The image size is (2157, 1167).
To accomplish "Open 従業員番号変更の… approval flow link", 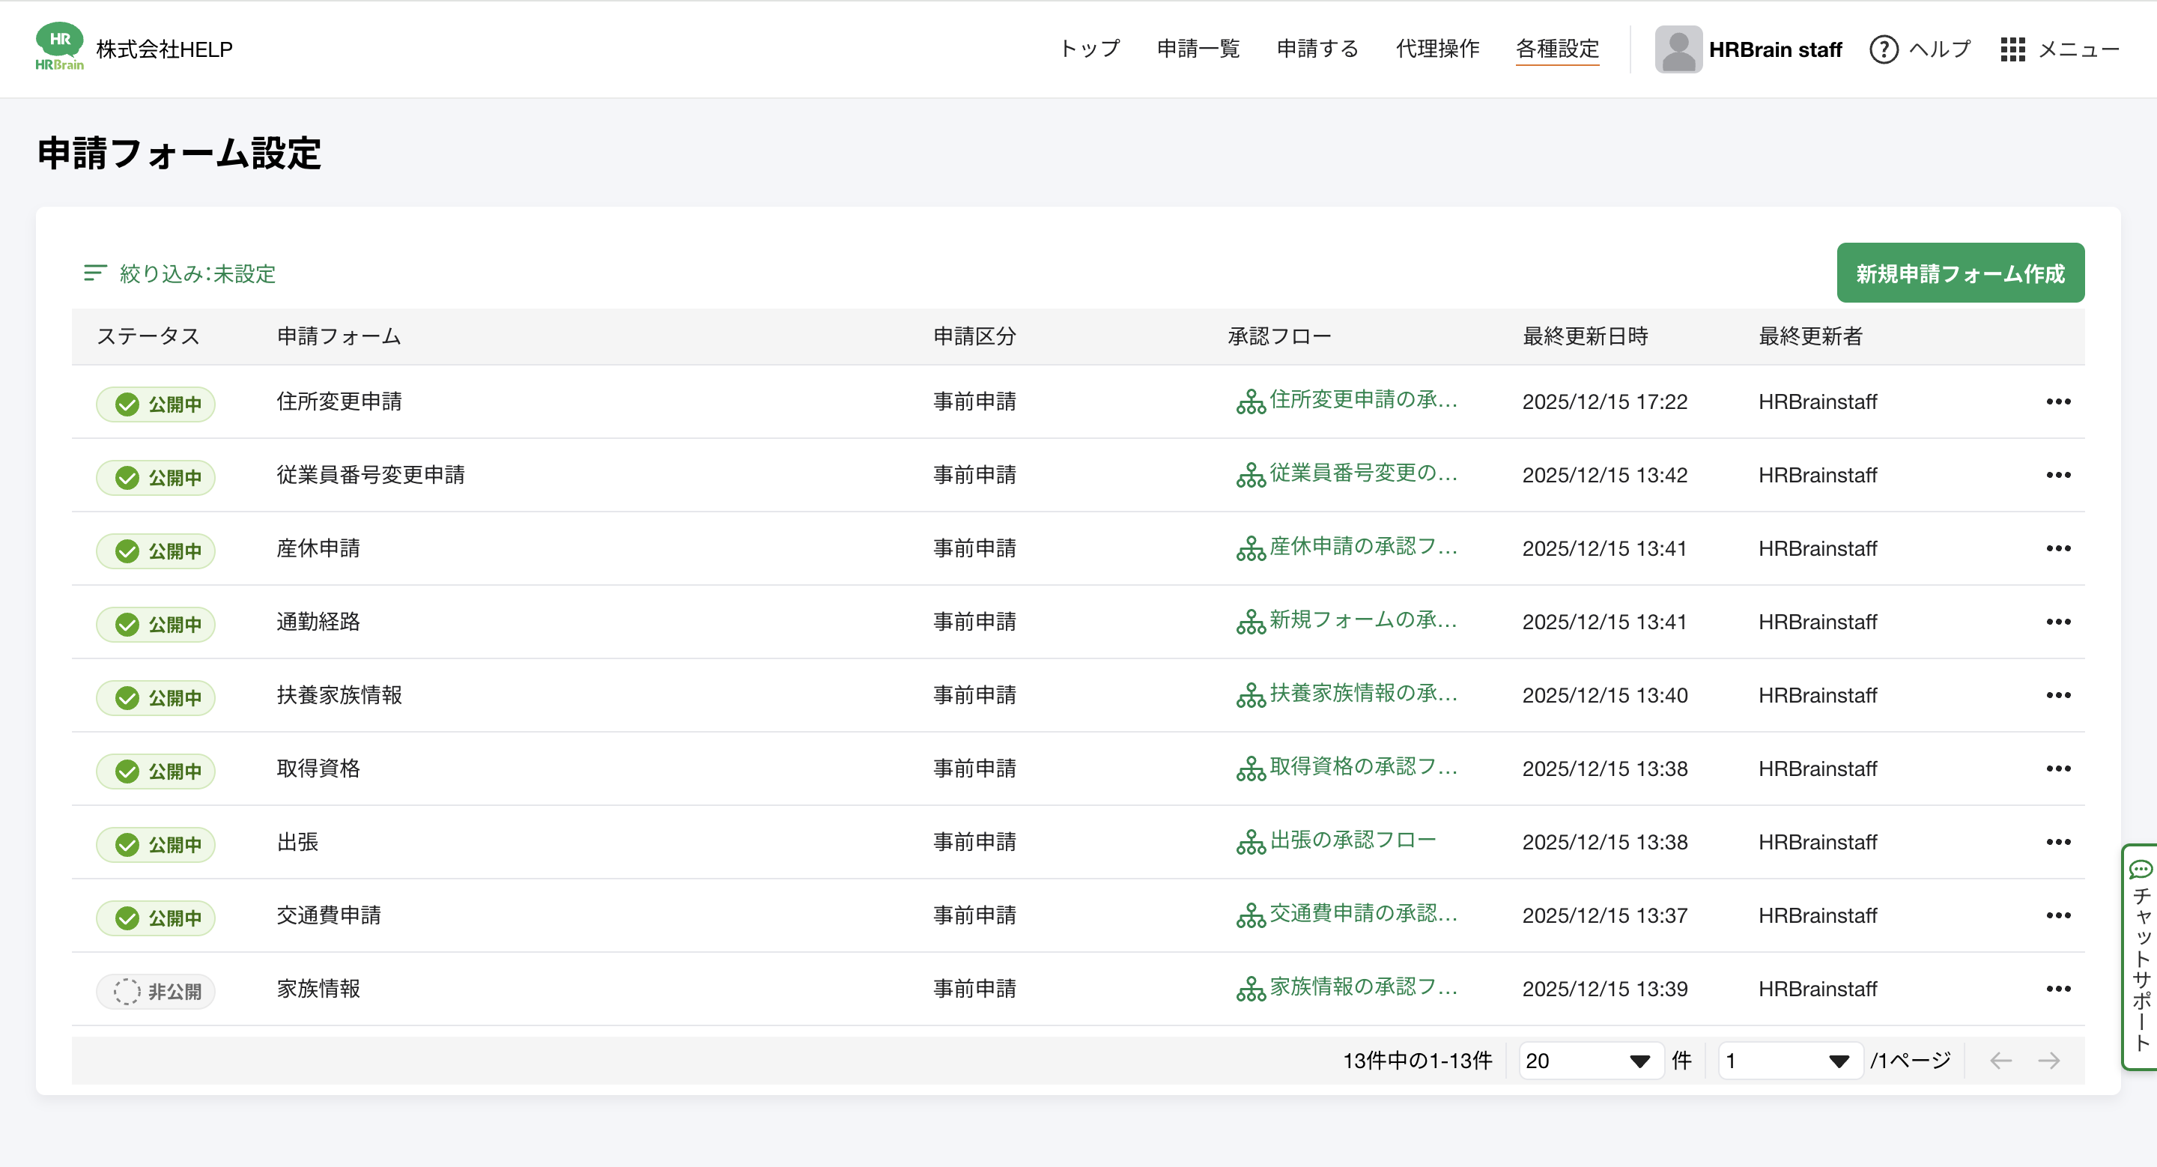I will [1362, 474].
